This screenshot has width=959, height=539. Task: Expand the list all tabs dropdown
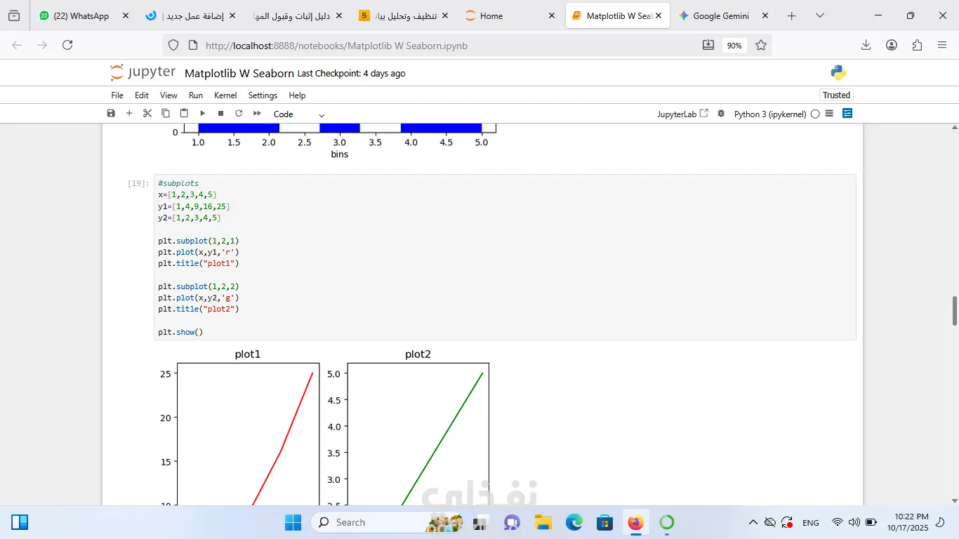click(x=819, y=15)
